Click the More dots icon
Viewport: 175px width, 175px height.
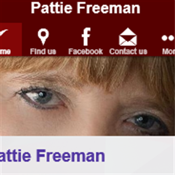tap(168, 38)
